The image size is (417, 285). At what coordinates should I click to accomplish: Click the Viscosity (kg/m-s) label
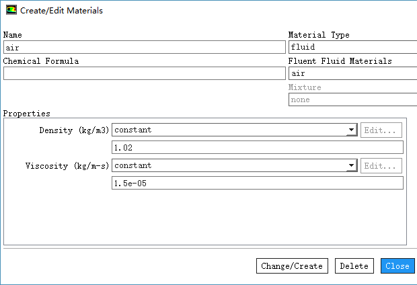click(x=67, y=166)
